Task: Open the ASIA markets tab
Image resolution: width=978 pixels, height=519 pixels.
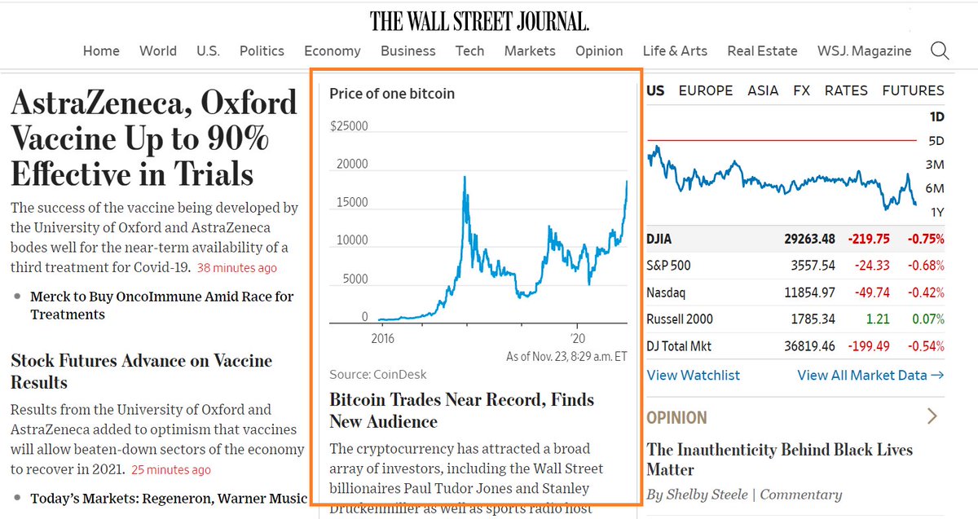Action: click(x=763, y=90)
